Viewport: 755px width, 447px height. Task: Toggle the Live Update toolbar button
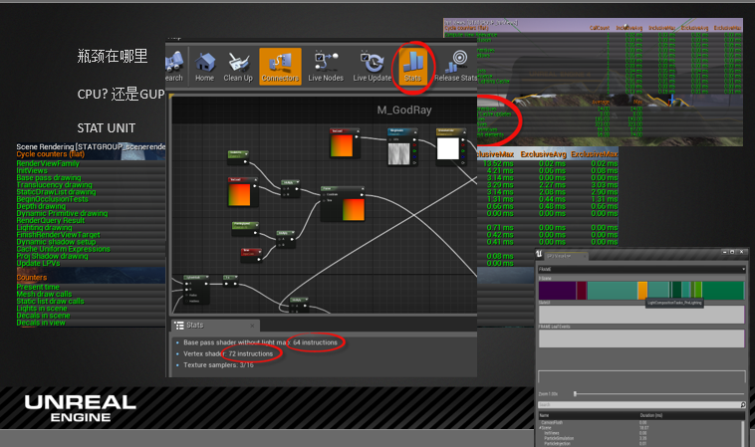(372, 67)
